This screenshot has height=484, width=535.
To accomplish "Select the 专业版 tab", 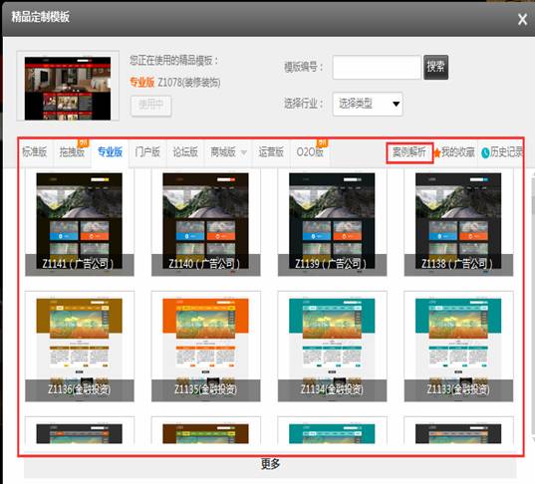I will click(x=110, y=152).
